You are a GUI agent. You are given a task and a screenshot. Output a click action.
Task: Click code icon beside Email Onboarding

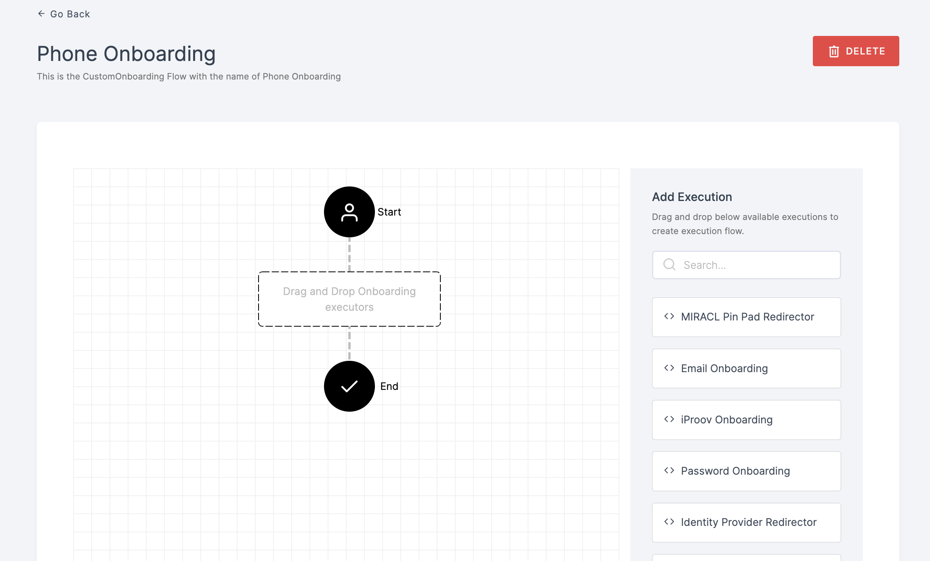pos(669,368)
